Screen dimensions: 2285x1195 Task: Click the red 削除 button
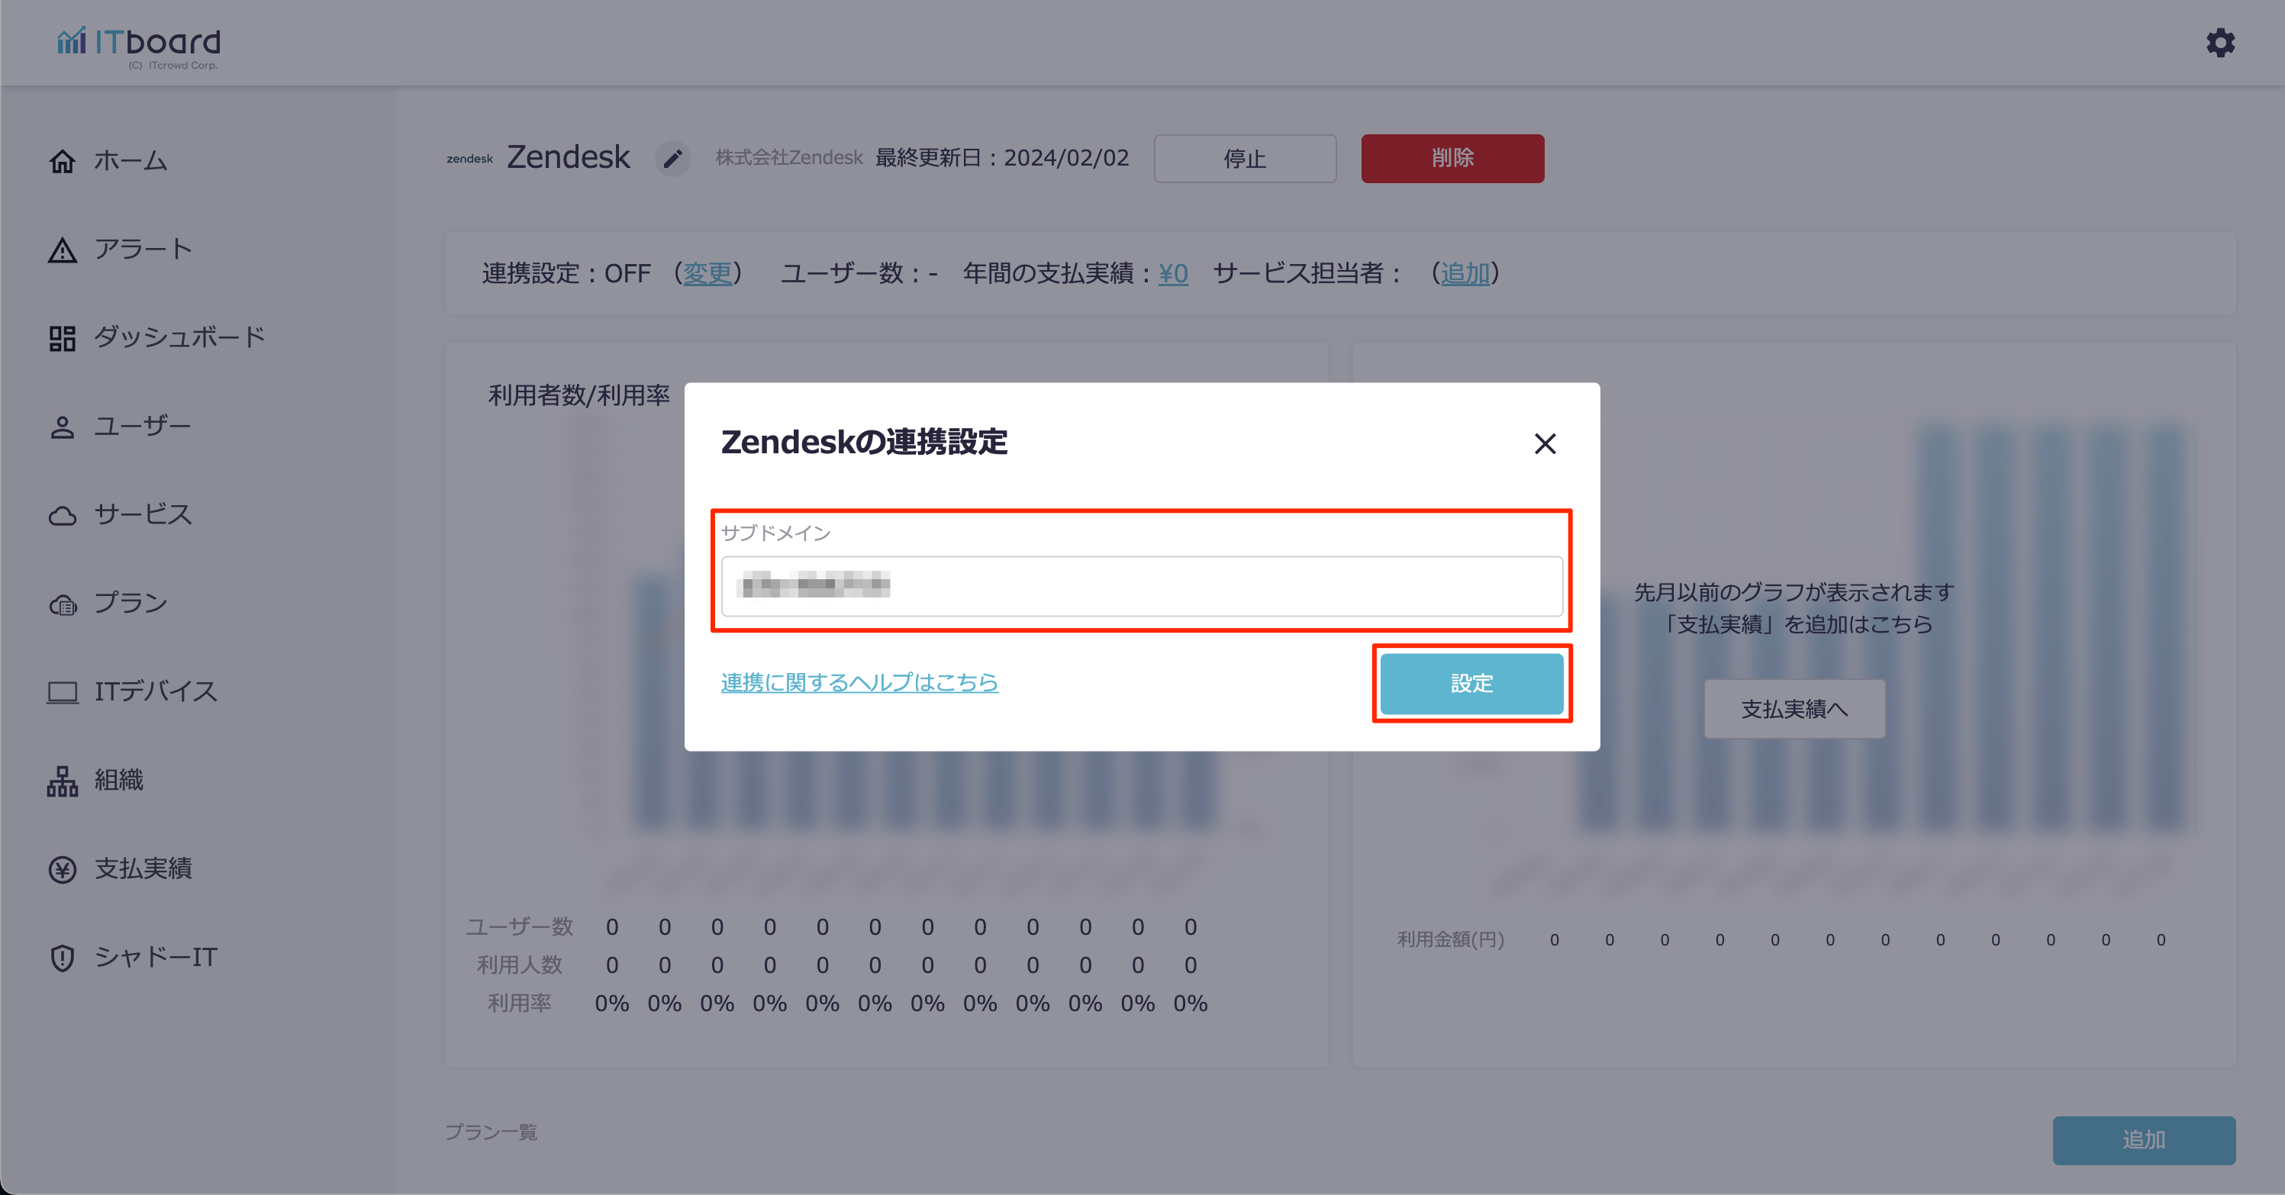tap(1452, 159)
